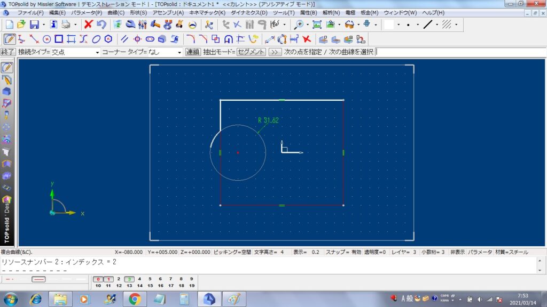Click the sunglasses rendering mode icon

pyautogui.click(x=349, y=25)
